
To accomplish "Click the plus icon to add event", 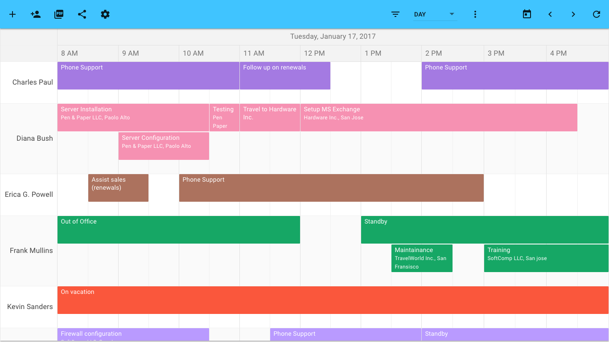I will pos(12,14).
